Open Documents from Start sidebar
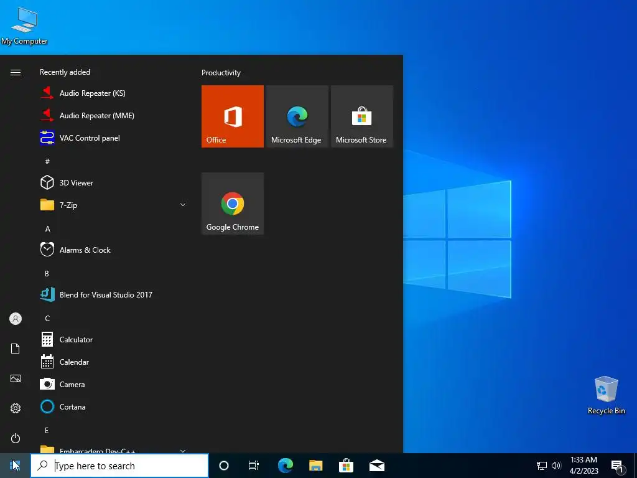 coord(16,349)
